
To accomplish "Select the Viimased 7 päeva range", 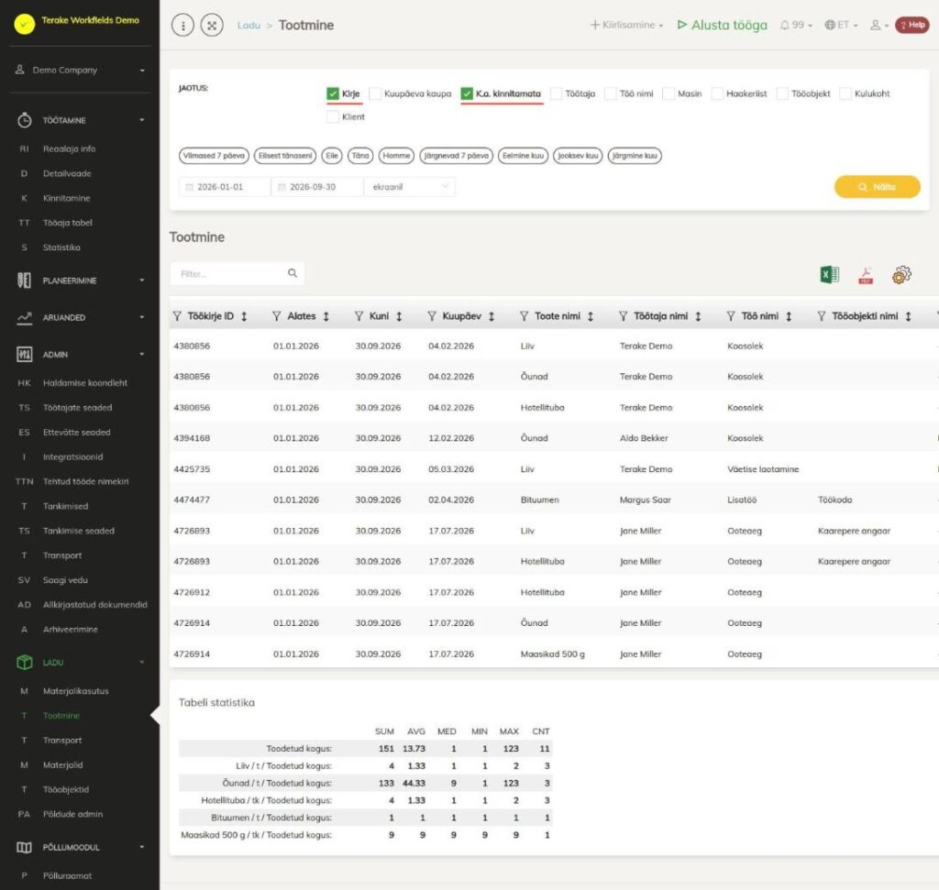I will pyautogui.click(x=214, y=156).
